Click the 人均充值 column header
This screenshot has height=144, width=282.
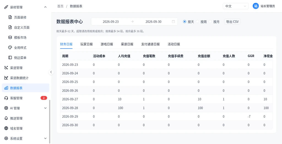pos(124,56)
